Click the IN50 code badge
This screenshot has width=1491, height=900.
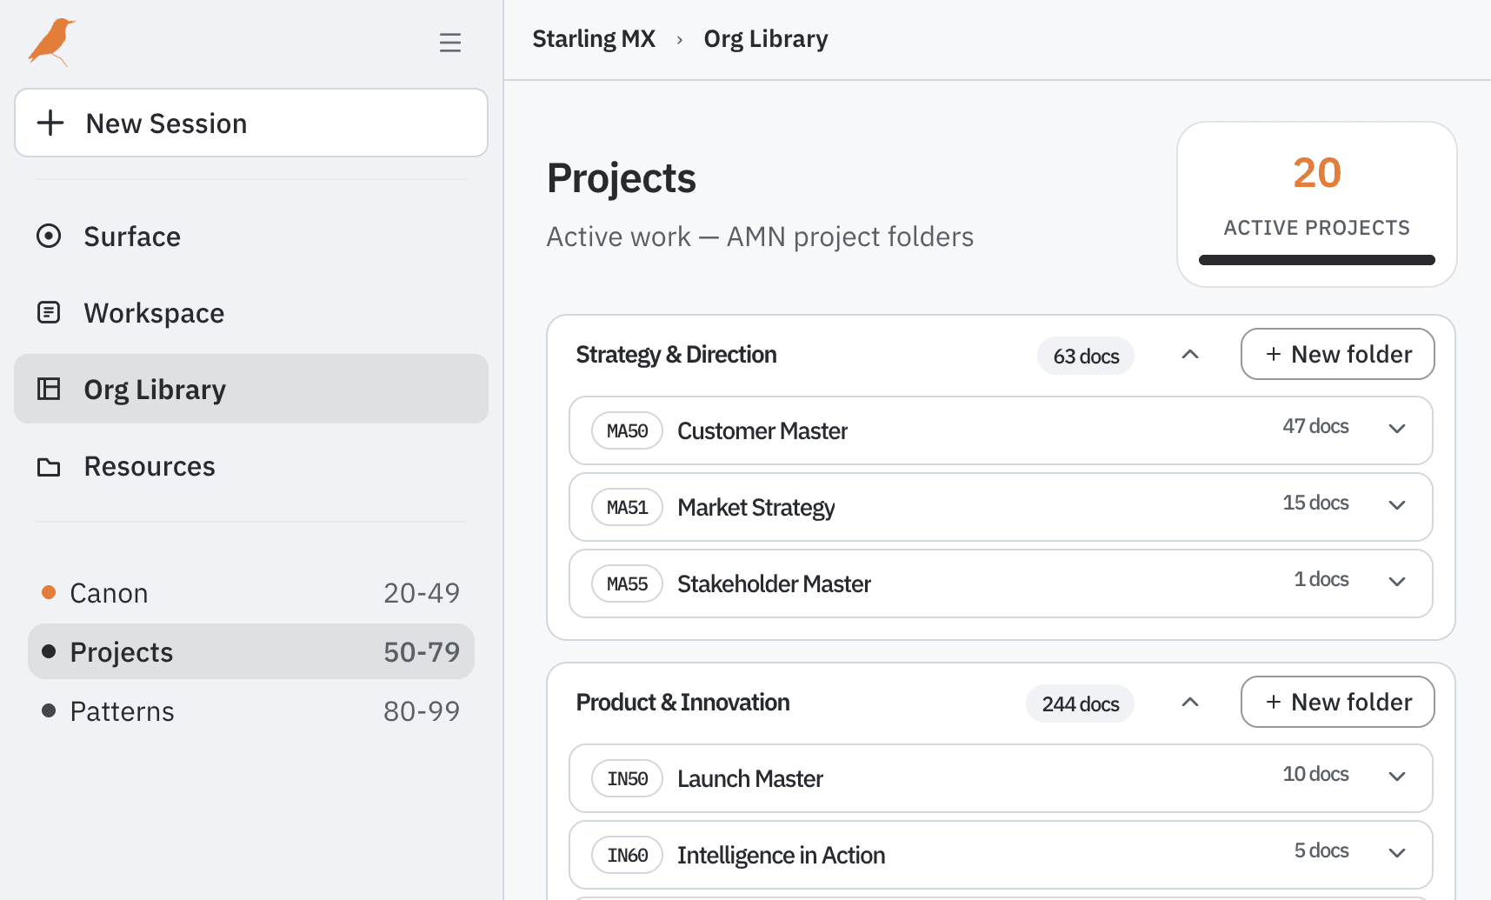[x=628, y=778]
